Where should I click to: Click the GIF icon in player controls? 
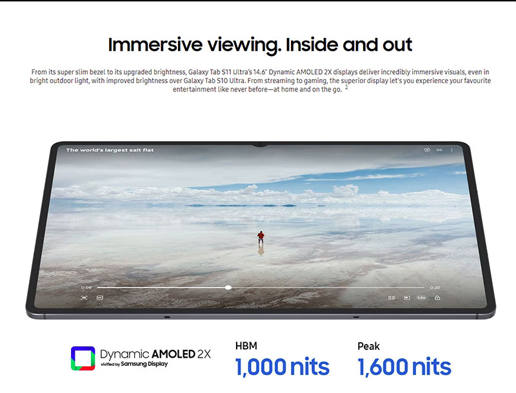pyautogui.click(x=100, y=298)
